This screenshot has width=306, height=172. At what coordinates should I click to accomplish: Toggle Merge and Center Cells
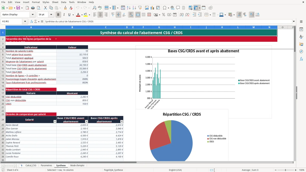click(x=138, y=15)
